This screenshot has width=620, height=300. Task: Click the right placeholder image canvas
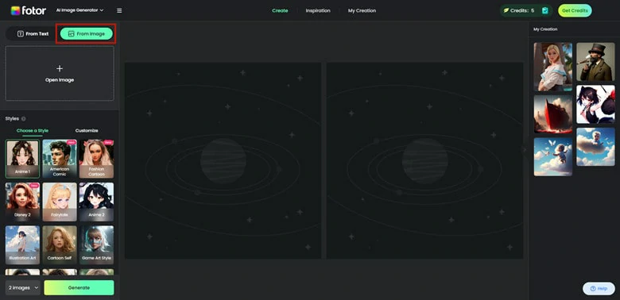tap(424, 160)
